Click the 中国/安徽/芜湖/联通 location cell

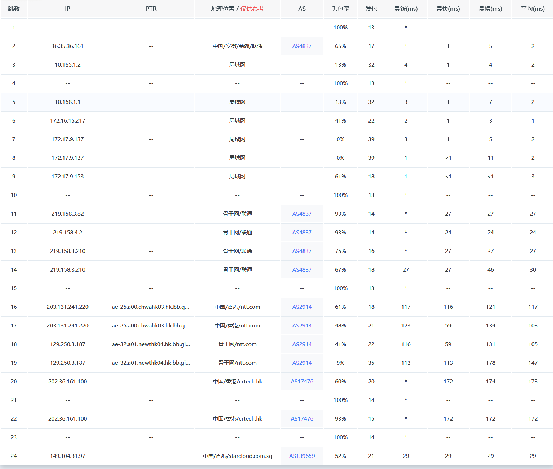pos(237,46)
